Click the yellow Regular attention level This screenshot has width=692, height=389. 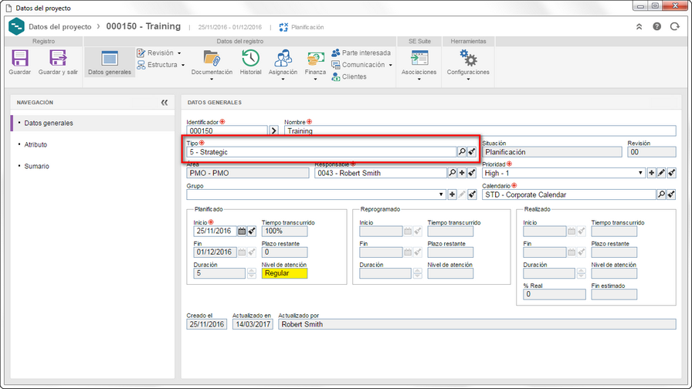point(284,273)
